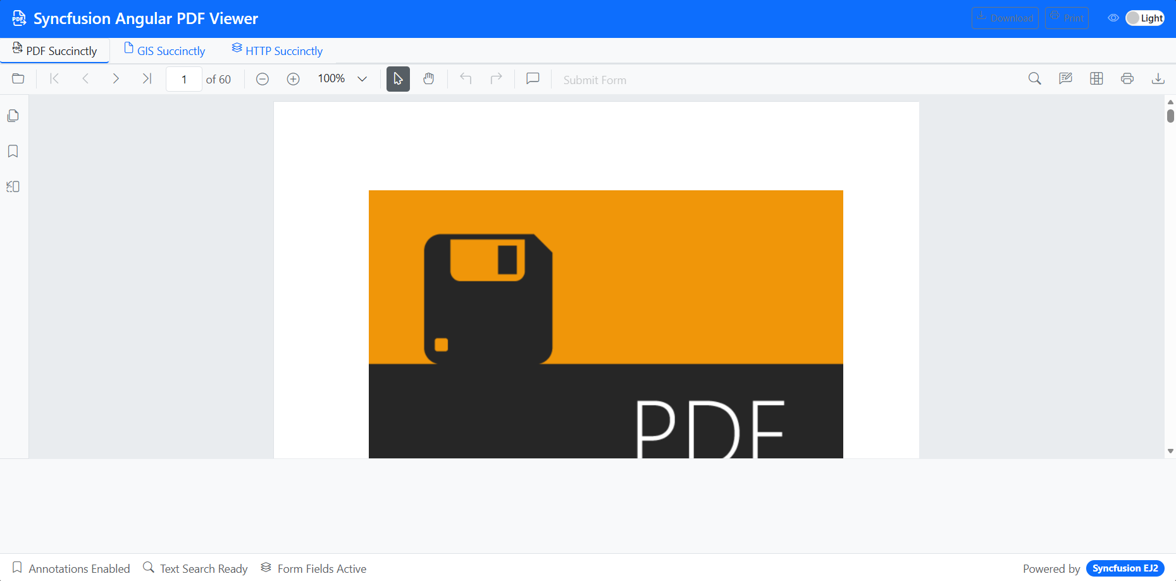This screenshot has height=581, width=1176.
Task: Open the text search magnifier
Action: 1035,79
